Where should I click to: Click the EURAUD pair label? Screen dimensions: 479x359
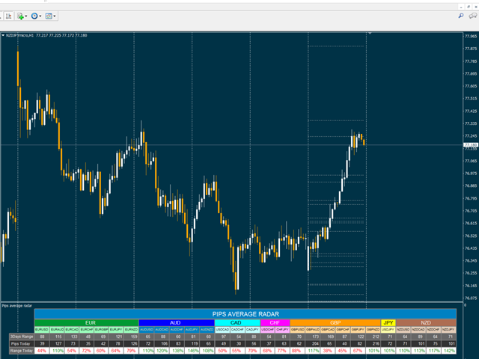point(57,330)
